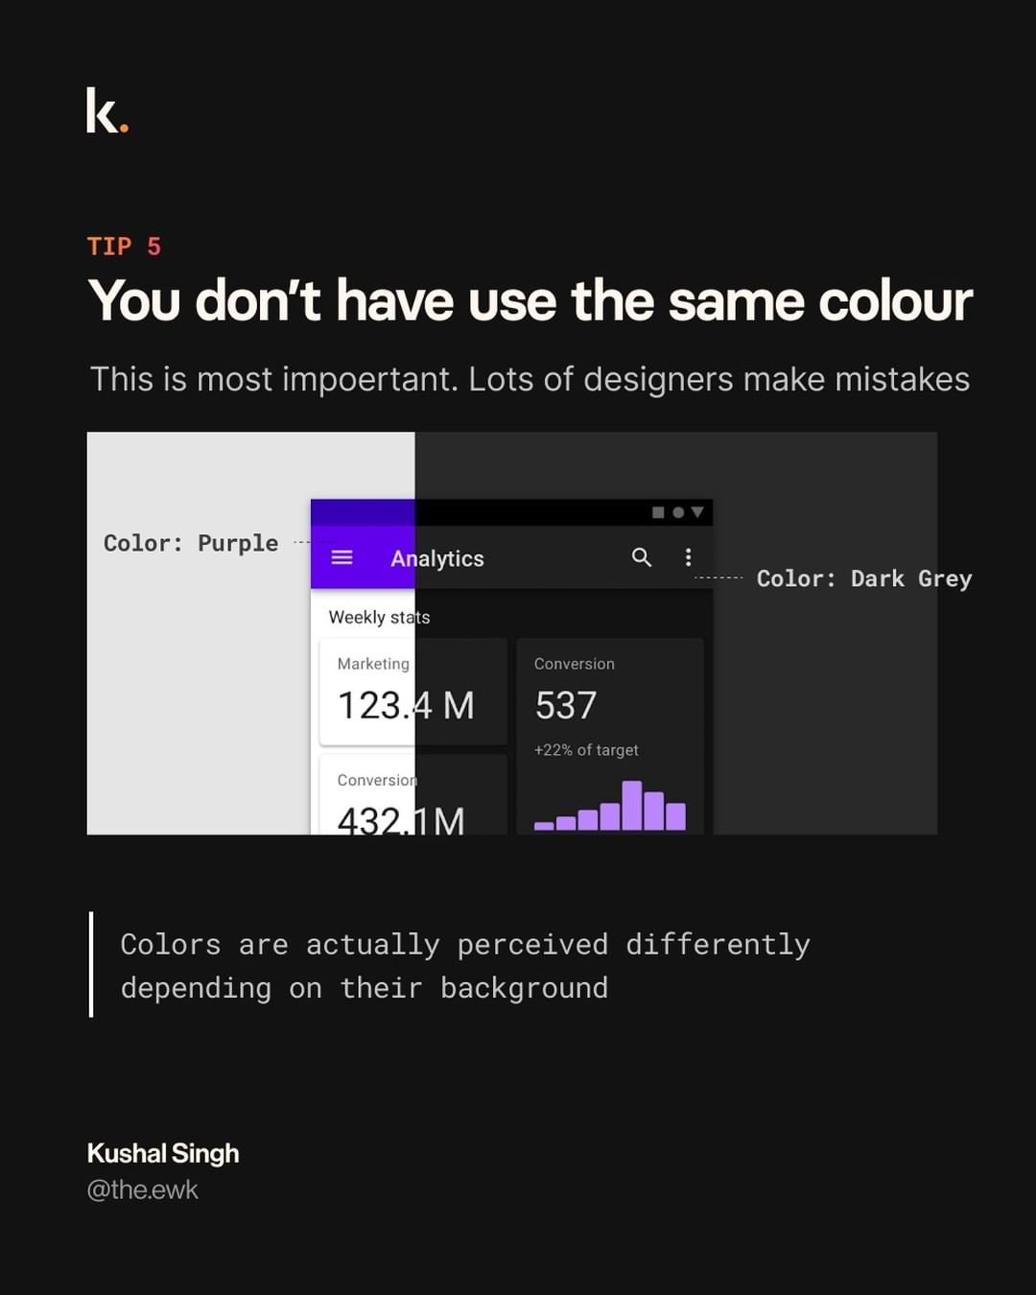Open the Marketing 123.4 M card
The height and width of the screenshot is (1295, 1036).
click(x=412, y=692)
